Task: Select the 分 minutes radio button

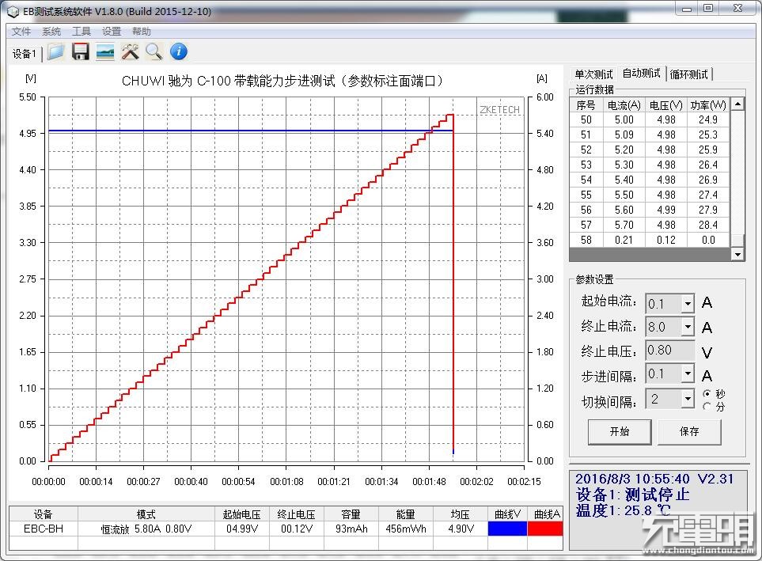Action: tap(707, 407)
